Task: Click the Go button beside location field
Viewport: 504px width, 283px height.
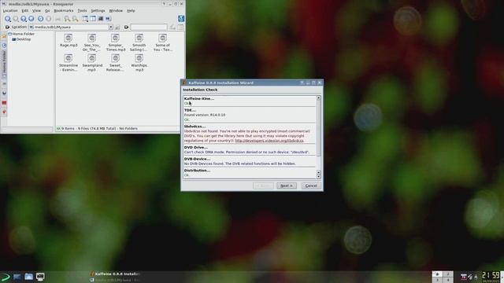Action: point(117,28)
